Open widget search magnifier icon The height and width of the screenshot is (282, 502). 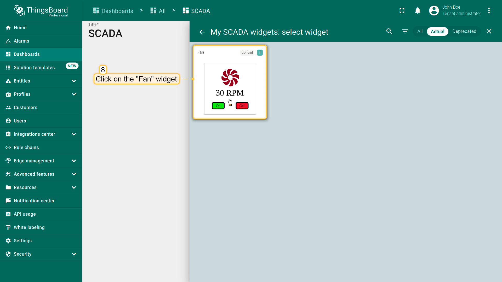[x=389, y=31]
